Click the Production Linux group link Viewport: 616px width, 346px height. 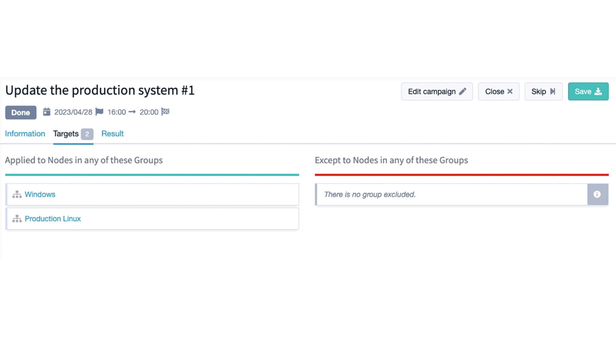pyautogui.click(x=52, y=218)
